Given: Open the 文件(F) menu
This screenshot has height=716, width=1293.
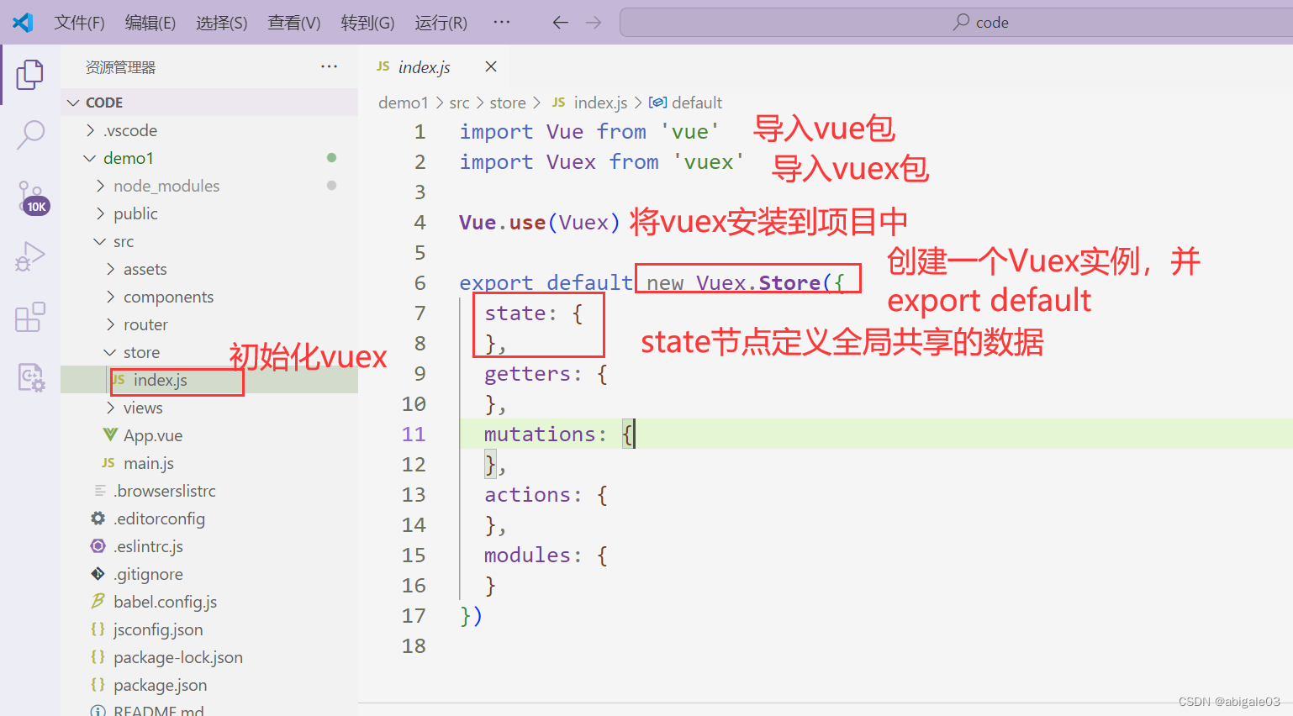Looking at the screenshot, I should click(x=79, y=23).
